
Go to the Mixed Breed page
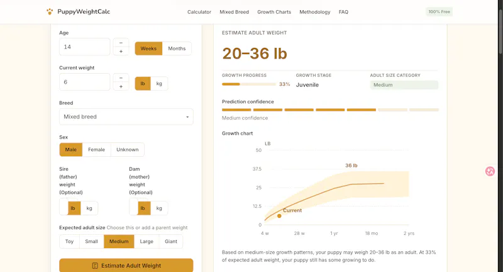pos(234,12)
